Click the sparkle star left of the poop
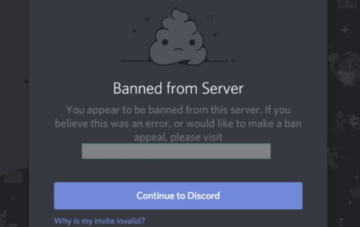Image resolution: width=360 pixels, height=227 pixels. pos(134,31)
